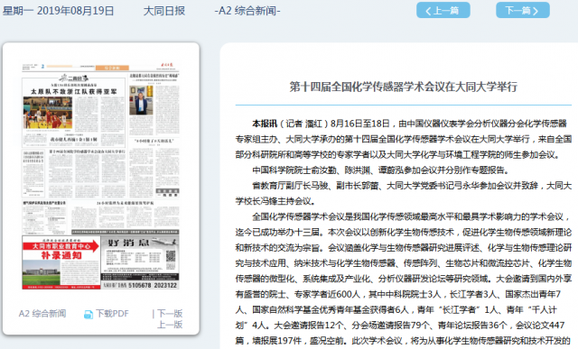Click the PDF download icon
This screenshot has width=578, height=349.
tap(89, 315)
